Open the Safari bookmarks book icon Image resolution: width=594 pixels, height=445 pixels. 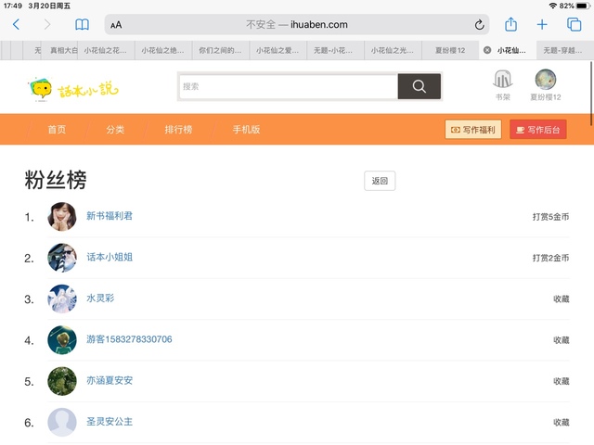(x=83, y=24)
